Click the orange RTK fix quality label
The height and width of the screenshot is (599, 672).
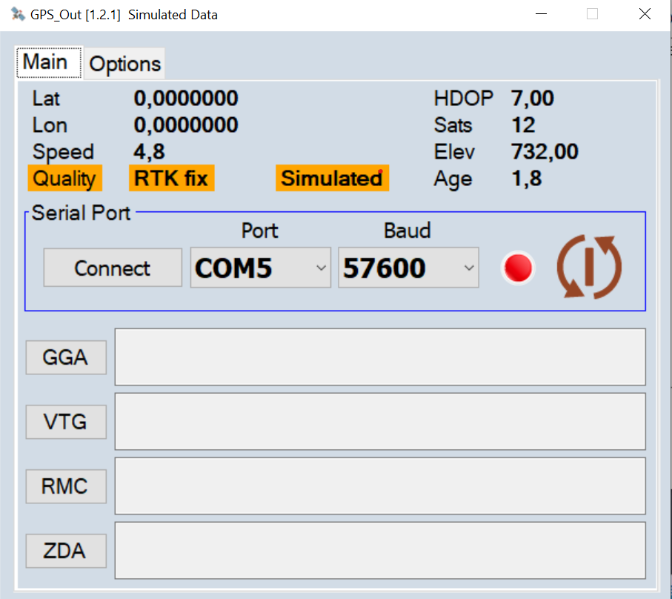click(171, 179)
